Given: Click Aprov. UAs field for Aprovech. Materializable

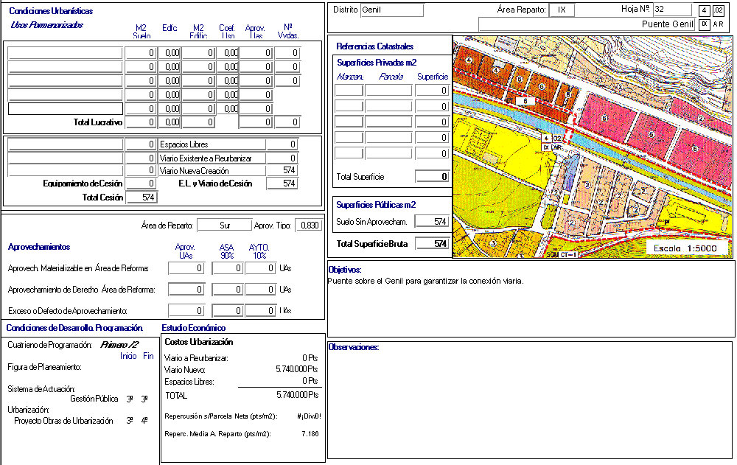Looking at the screenshot, I should 186,268.
